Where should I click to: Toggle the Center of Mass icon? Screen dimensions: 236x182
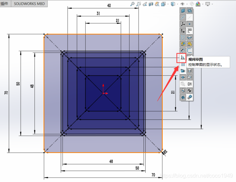click(190, 91)
